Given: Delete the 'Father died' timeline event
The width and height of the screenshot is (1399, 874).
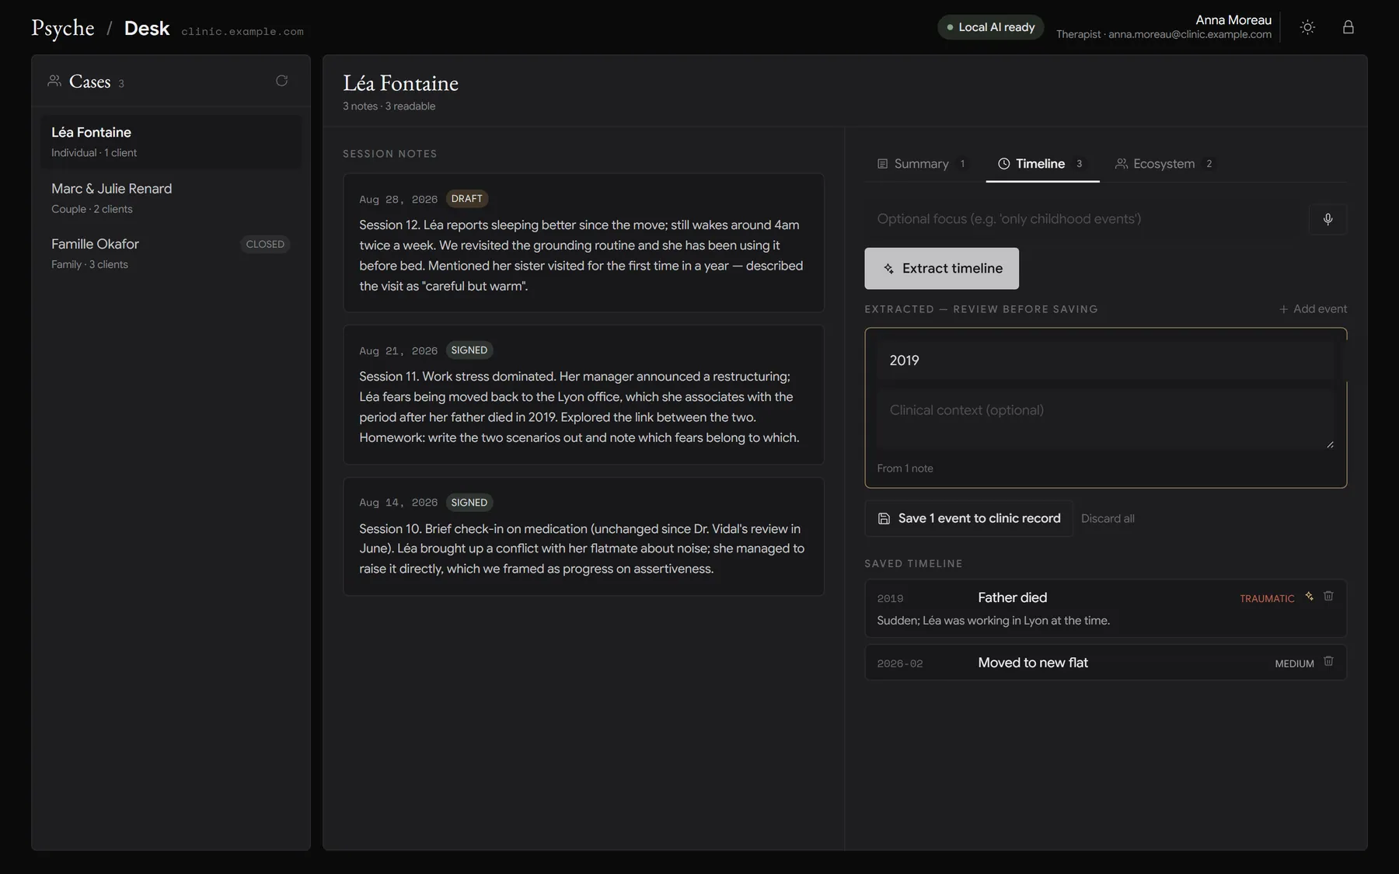Looking at the screenshot, I should click(x=1328, y=596).
